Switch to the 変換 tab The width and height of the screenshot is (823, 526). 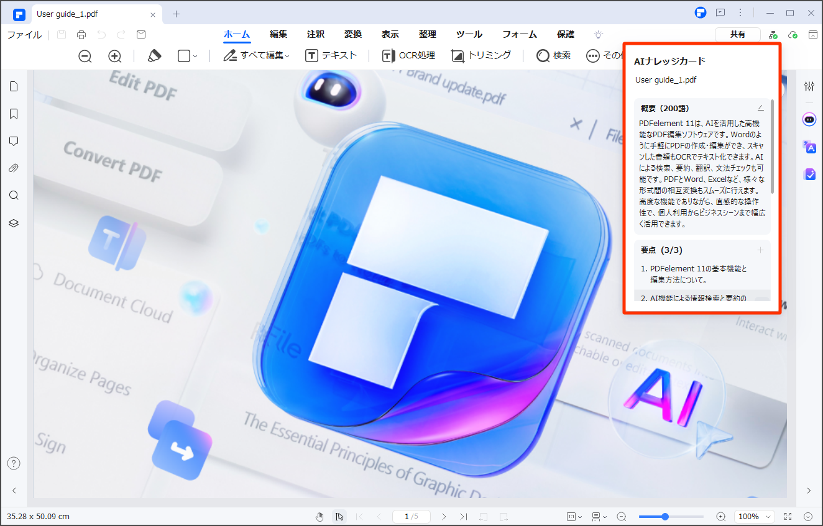[x=353, y=35]
